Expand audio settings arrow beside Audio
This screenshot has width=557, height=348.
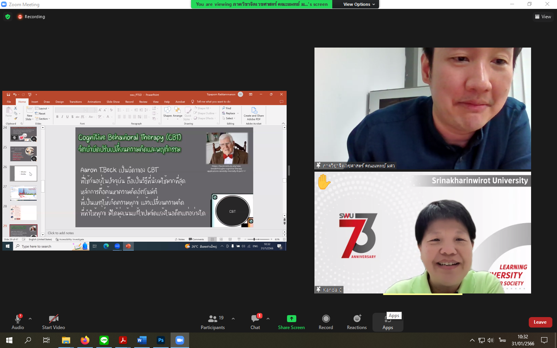pos(30,319)
